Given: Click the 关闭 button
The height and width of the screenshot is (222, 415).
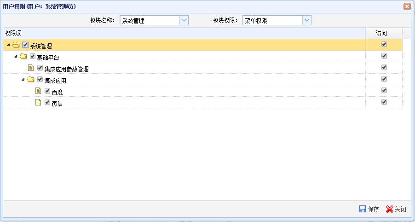Looking at the screenshot, I should pos(396,209).
